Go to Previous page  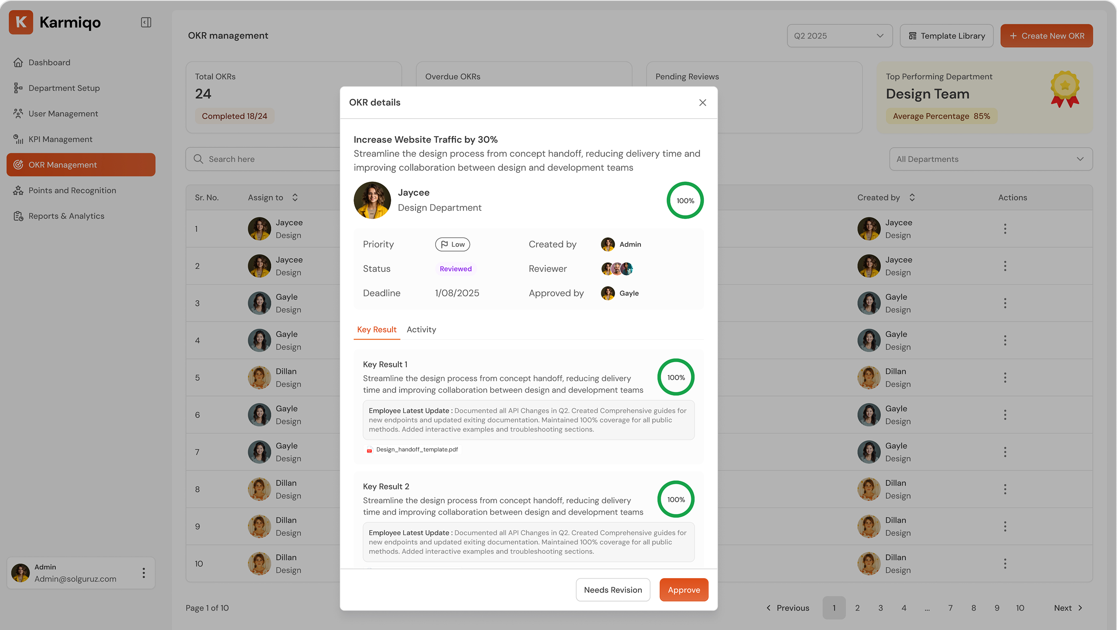pos(788,608)
